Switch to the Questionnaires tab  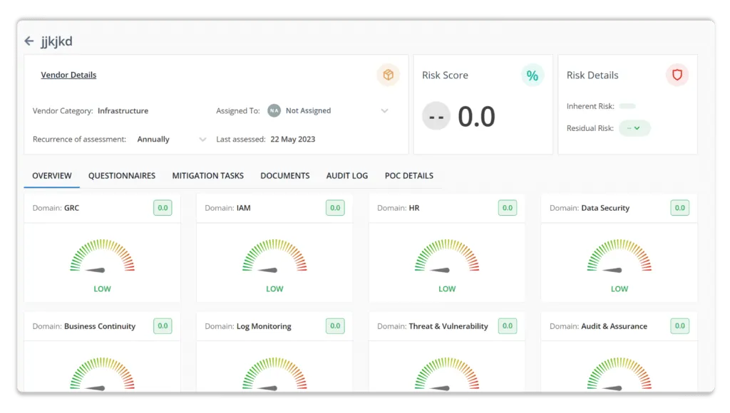coord(122,176)
